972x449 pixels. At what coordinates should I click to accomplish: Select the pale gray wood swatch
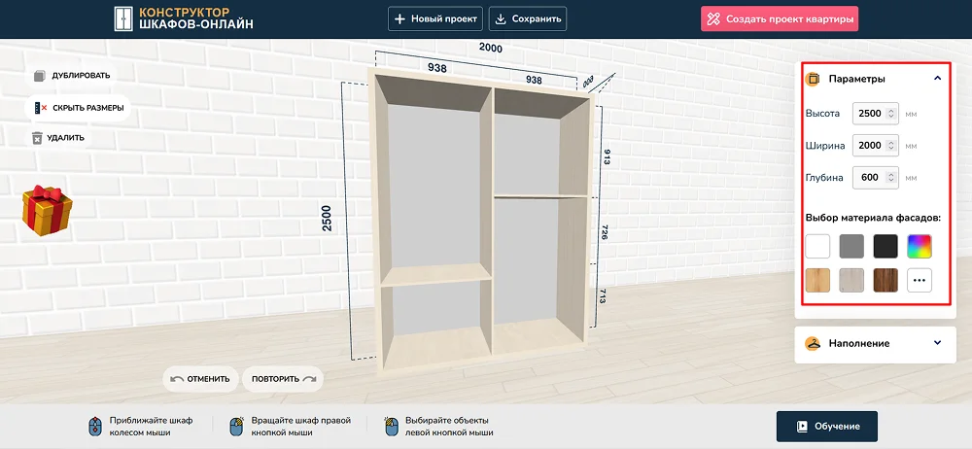[x=851, y=280]
